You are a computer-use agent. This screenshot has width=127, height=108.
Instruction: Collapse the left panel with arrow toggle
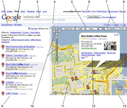click(53, 25)
